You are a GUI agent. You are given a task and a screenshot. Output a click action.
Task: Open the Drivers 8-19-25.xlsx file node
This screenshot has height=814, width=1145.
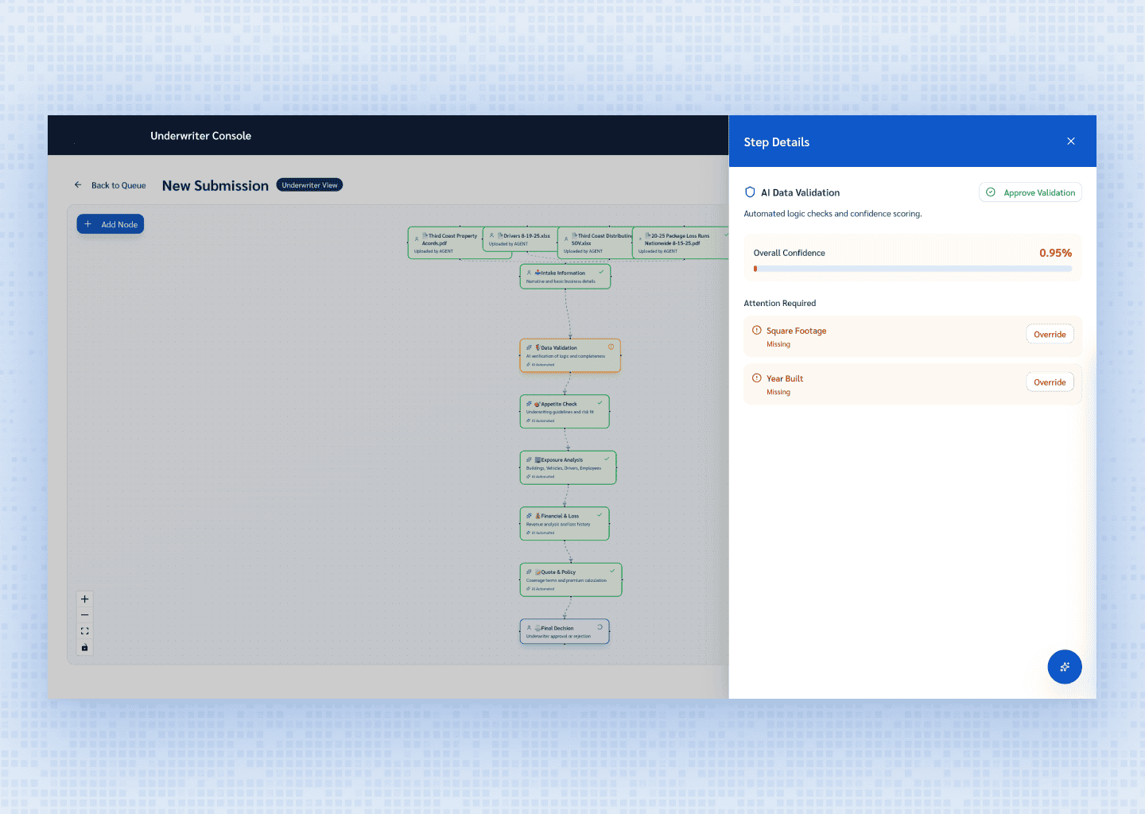pyautogui.click(x=519, y=239)
